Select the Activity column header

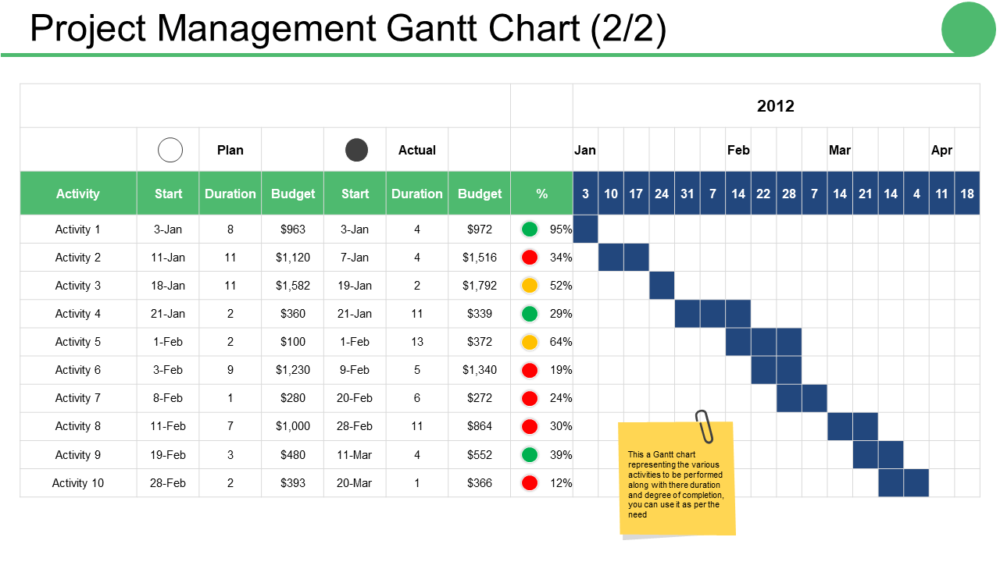tap(78, 194)
